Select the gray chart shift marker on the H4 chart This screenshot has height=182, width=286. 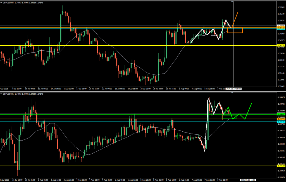(232, 2)
